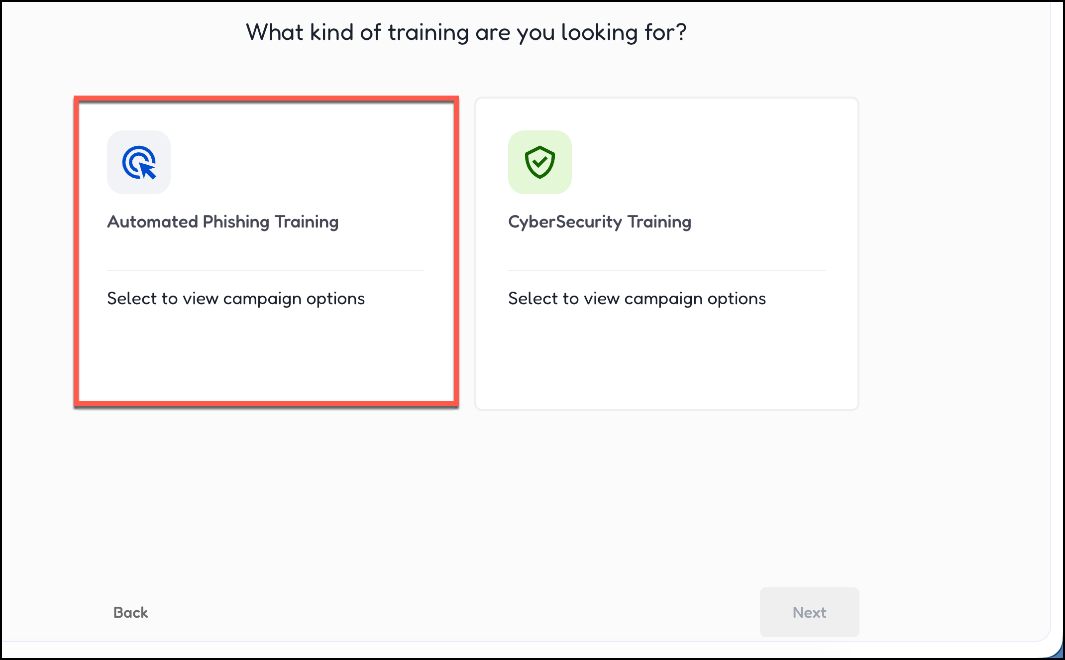
Task: Click campaign options text under Phishing Training
Action: pyautogui.click(x=235, y=299)
